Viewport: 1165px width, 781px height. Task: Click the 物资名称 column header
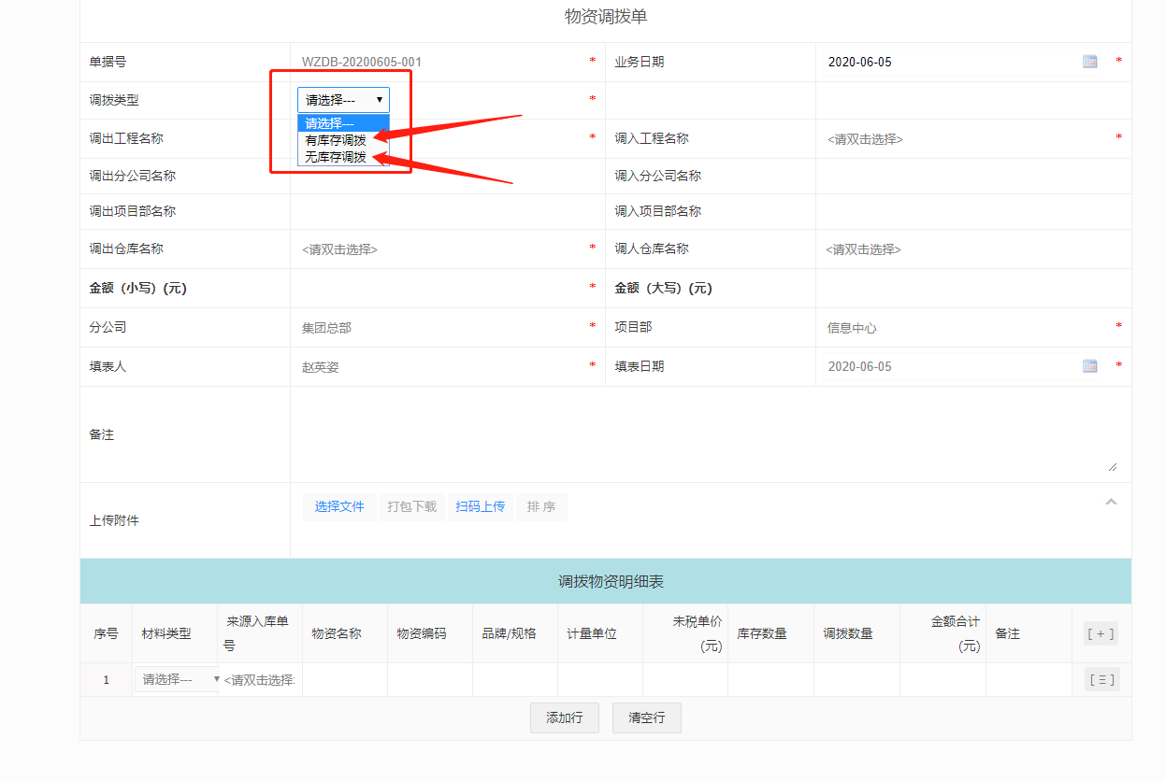click(337, 633)
